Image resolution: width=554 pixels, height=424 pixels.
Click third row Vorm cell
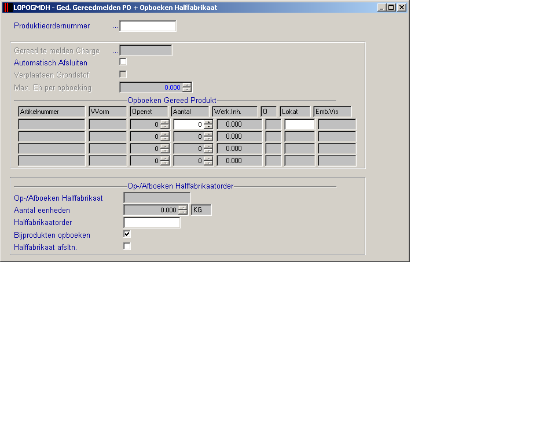tap(108, 149)
